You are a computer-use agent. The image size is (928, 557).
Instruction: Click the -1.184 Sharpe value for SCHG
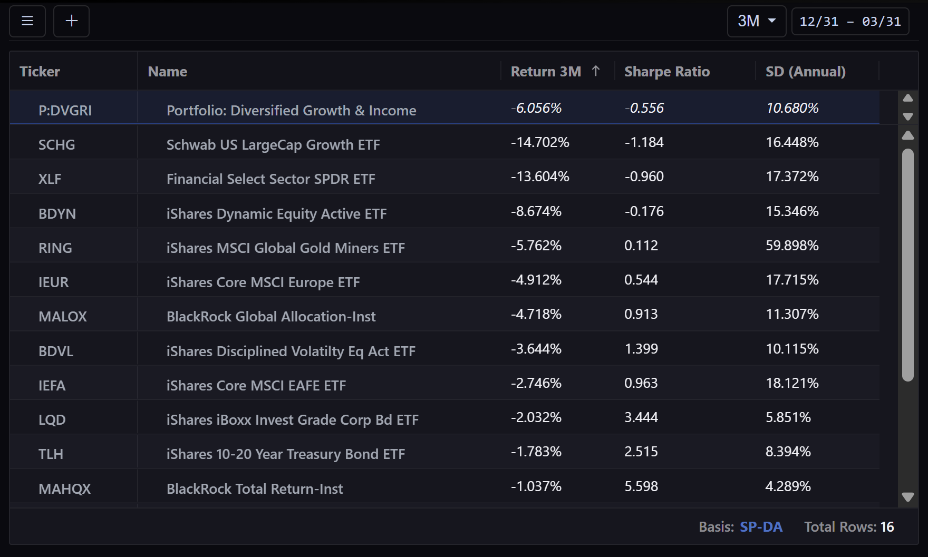point(644,142)
